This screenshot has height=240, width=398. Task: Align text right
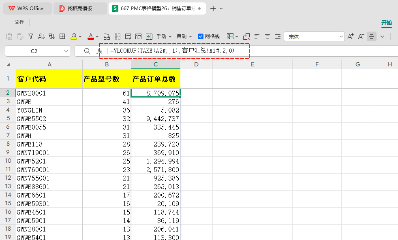278,36
